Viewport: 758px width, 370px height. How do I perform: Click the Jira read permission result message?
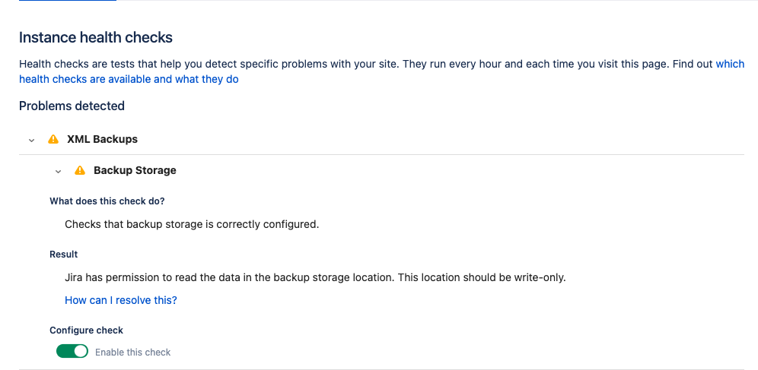[315, 277]
